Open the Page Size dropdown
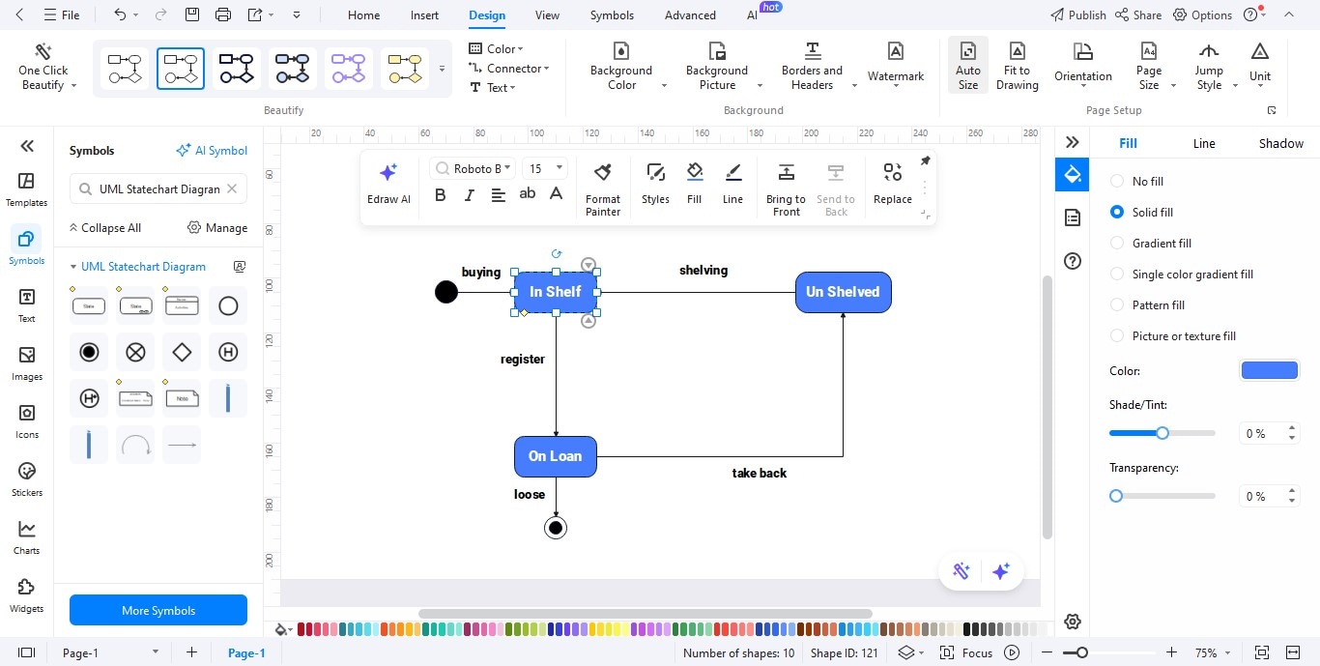Image resolution: width=1320 pixels, height=666 pixels. coord(1150,66)
